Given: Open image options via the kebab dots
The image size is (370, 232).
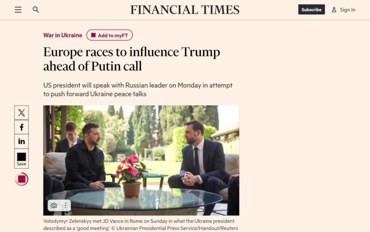Looking at the screenshot, I should tap(65, 205).
